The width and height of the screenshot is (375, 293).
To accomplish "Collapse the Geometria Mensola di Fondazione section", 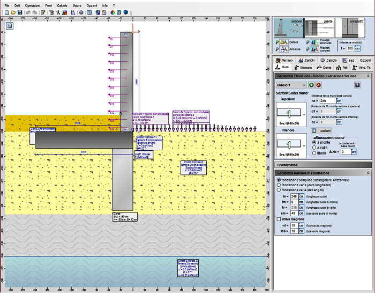I will [x=368, y=172].
